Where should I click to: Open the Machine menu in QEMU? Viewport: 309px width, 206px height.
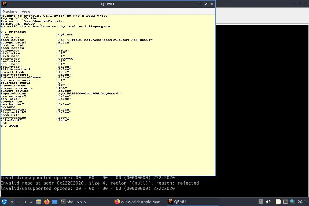click(x=10, y=12)
